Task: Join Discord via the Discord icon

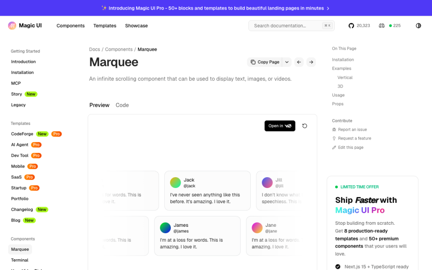Action: 382,25
